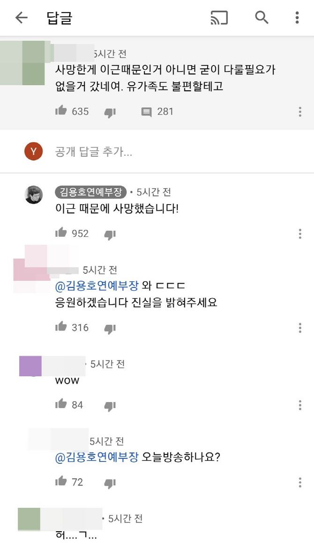Tap @김용호연예부장 mention in 응원하겠습니다 reply
Image resolution: width=314 pixels, height=549 pixels.
coord(97,286)
